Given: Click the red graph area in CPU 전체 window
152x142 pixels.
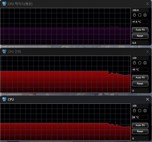Looking at the screenshot, I should coord(66,82).
